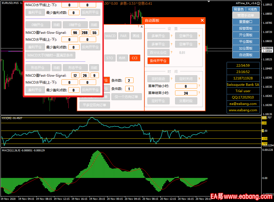Screen dimensions: 274x202
Task: Click the AllTime_EA smiley face icon
Action: coord(258,4)
